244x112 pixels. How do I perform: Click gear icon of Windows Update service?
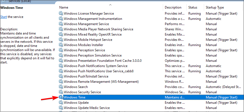[61, 103]
